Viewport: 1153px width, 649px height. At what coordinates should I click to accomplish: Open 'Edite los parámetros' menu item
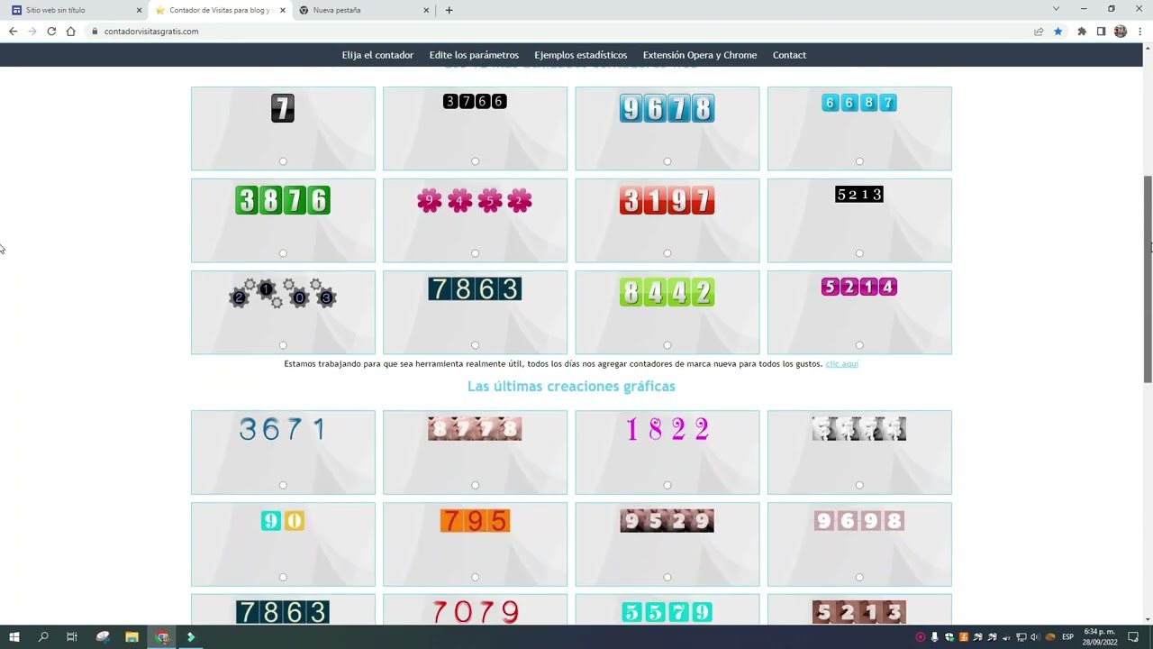point(474,55)
